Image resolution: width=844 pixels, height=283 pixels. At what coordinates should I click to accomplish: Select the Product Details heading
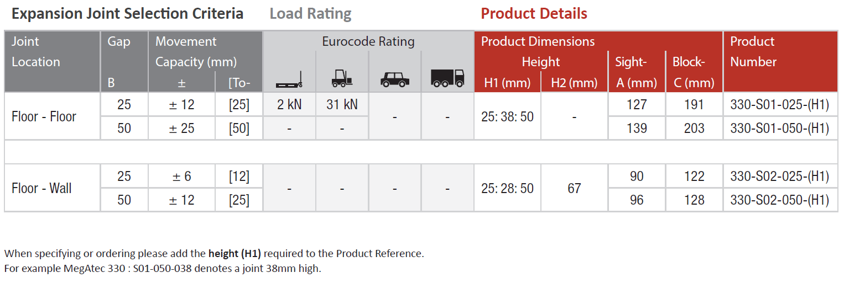534,14
